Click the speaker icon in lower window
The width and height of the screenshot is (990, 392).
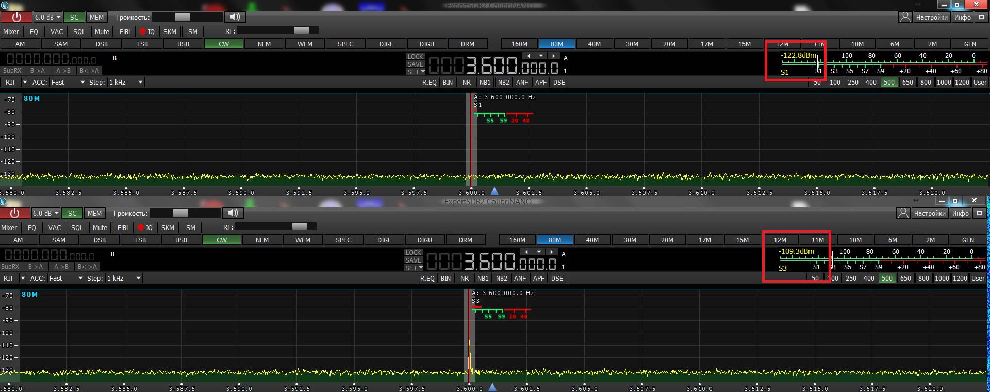point(233,213)
